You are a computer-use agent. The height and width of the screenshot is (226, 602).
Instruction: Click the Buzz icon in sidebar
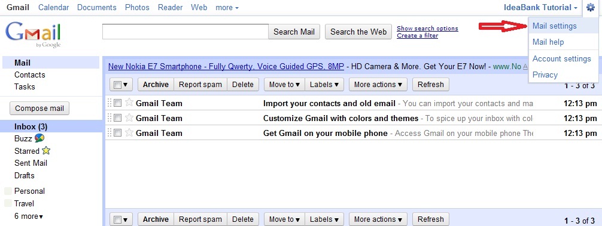point(39,138)
